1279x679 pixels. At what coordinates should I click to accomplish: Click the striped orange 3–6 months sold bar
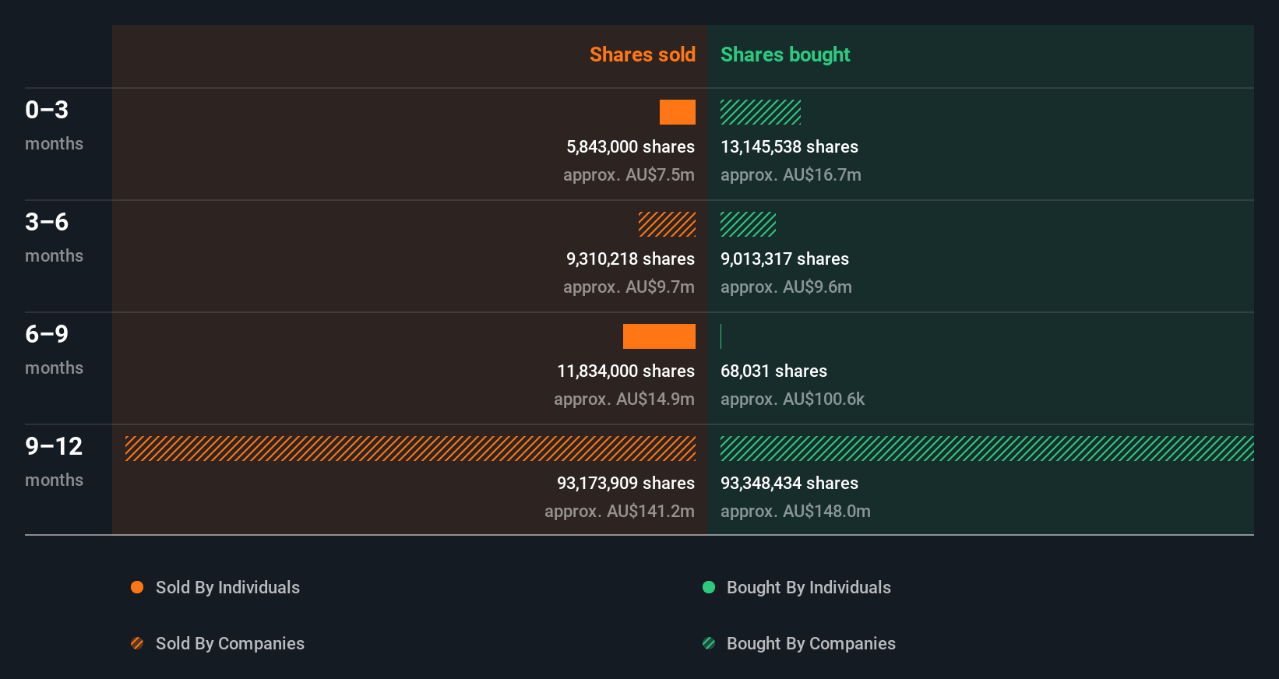(667, 224)
